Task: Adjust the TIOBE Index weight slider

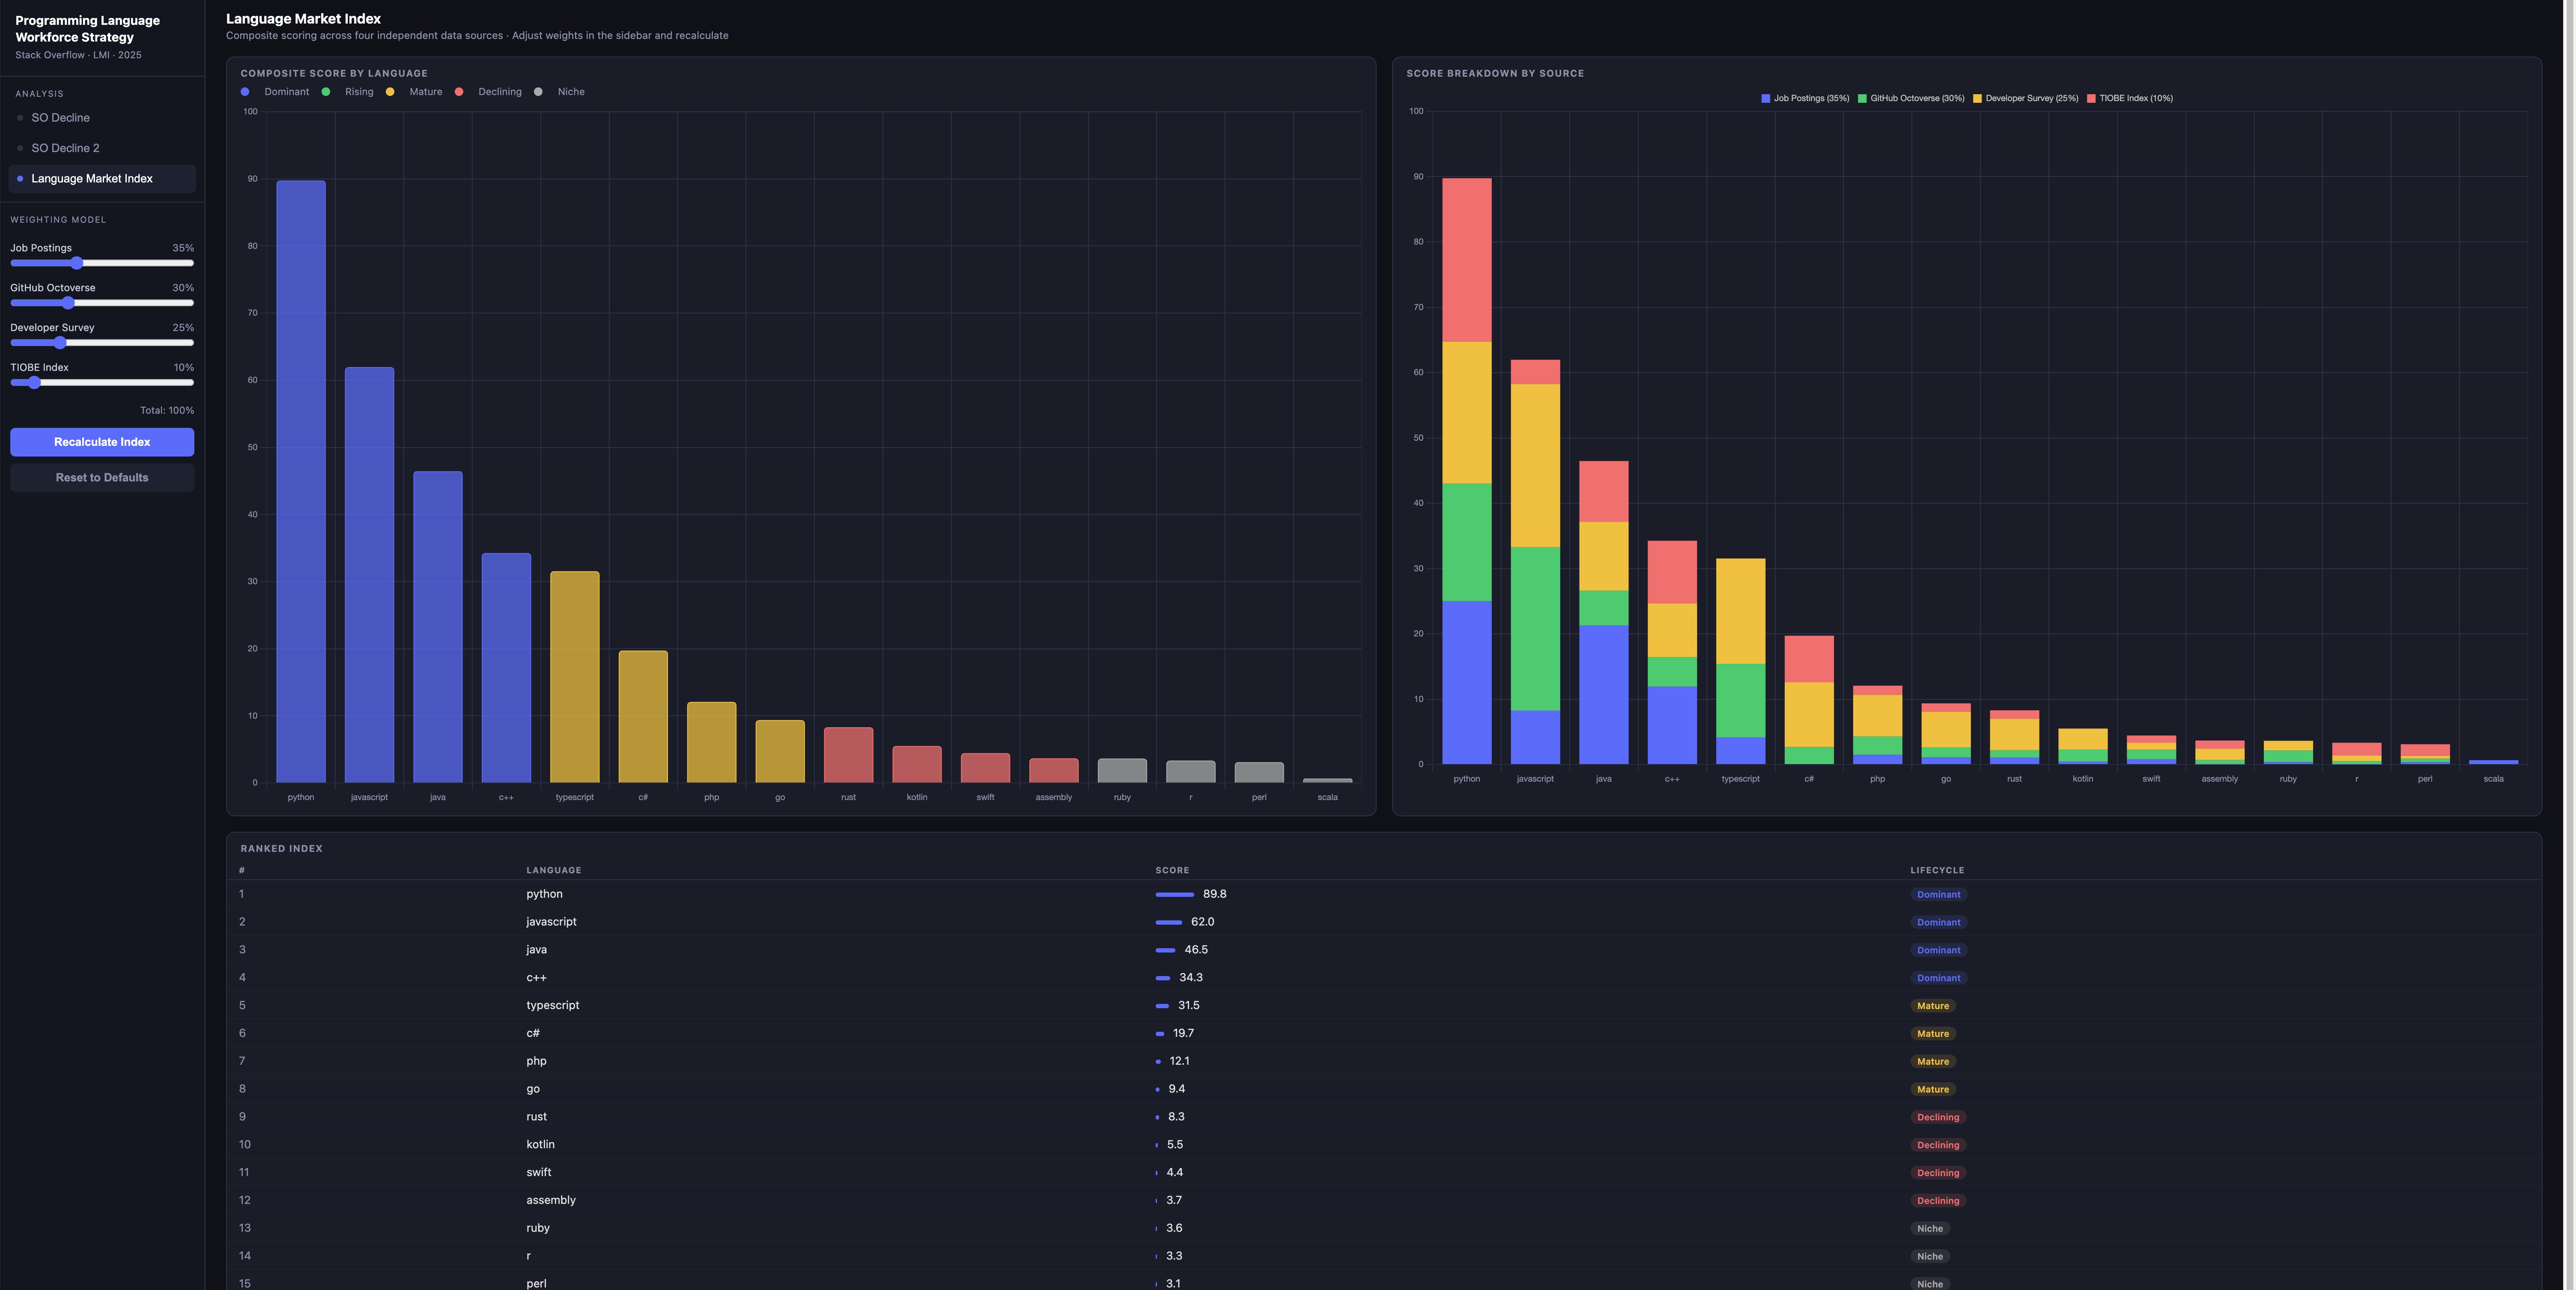Action: click(x=102, y=383)
